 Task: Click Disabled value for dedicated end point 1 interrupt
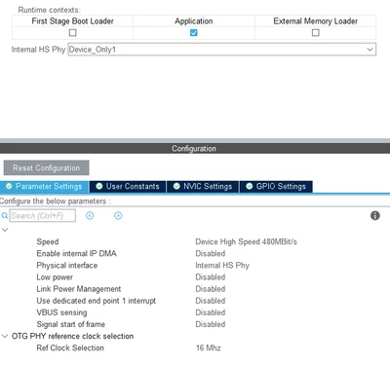tap(211, 301)
